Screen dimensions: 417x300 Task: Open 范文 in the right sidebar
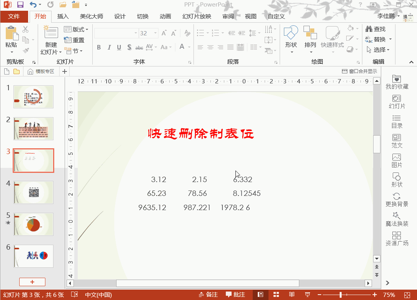coord(397,141)
